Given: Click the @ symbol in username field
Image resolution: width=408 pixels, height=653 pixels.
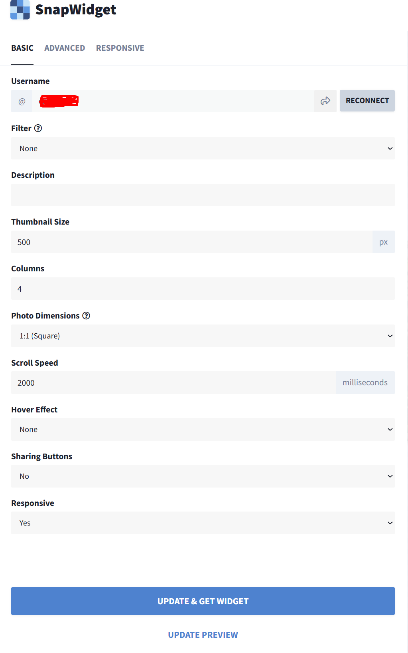Looking at the screenshot, I should tap(22, 102).
